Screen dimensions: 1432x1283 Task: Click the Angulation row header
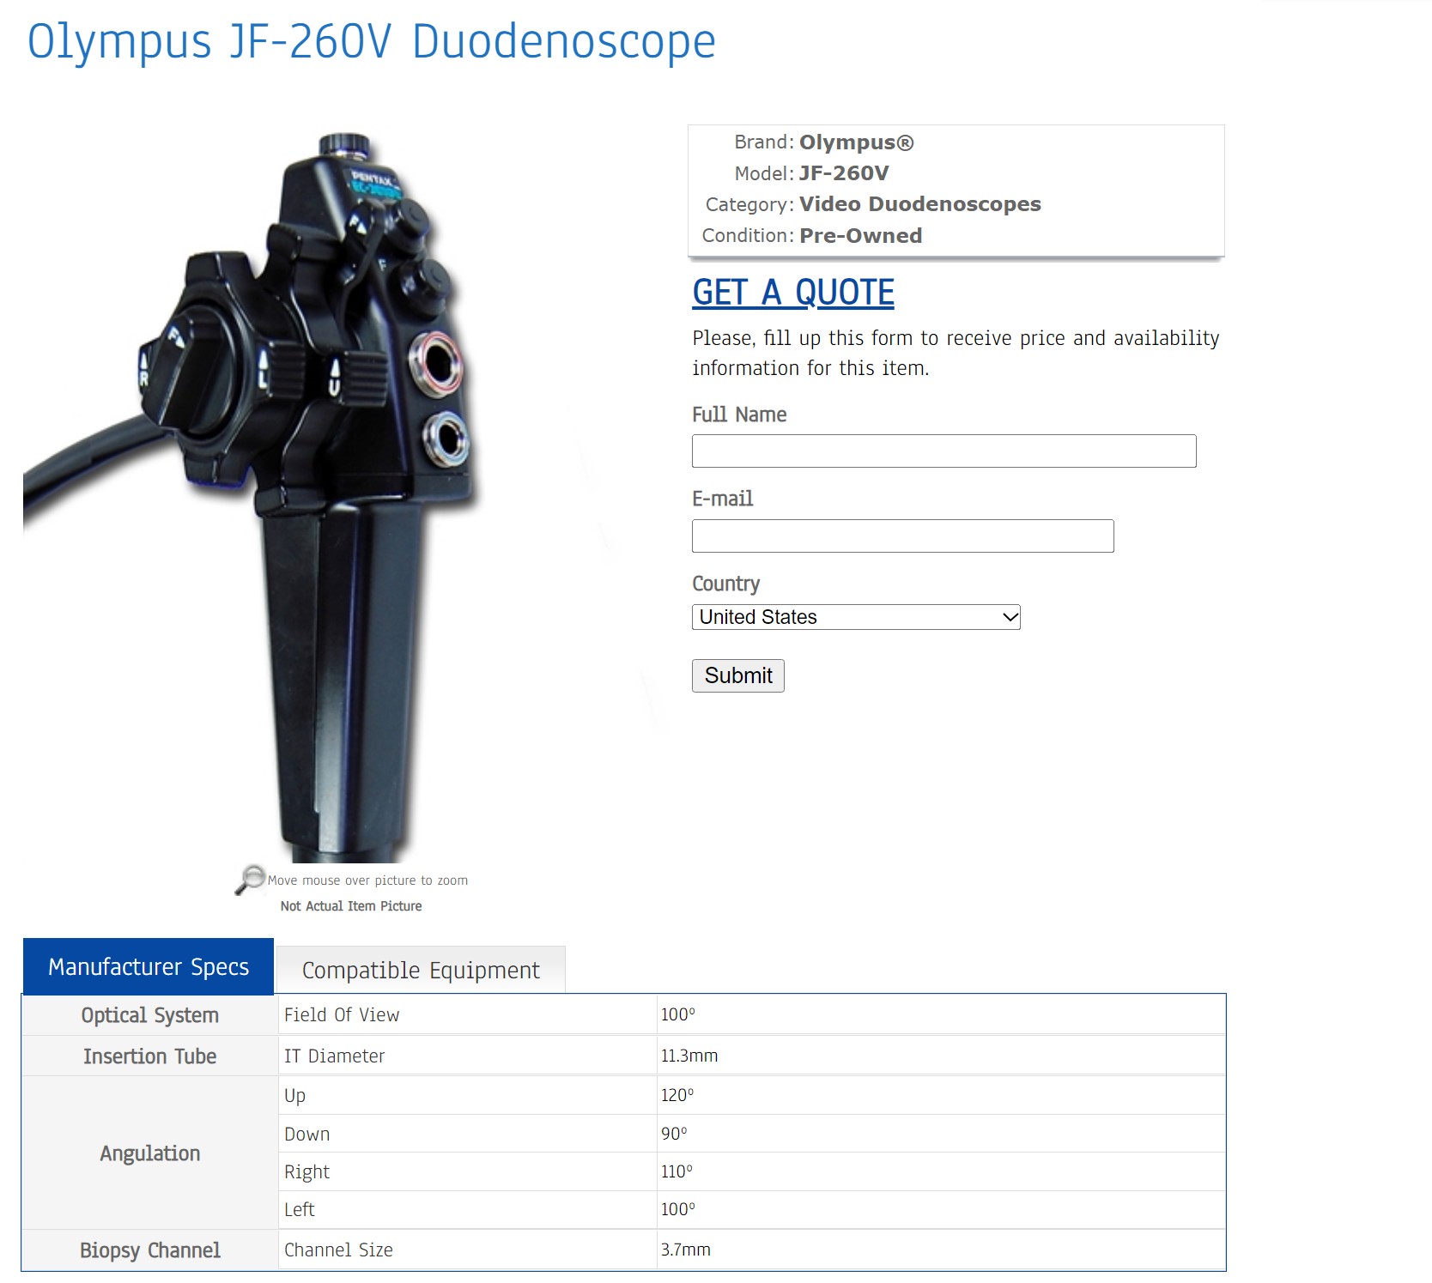click(150, 1153)
